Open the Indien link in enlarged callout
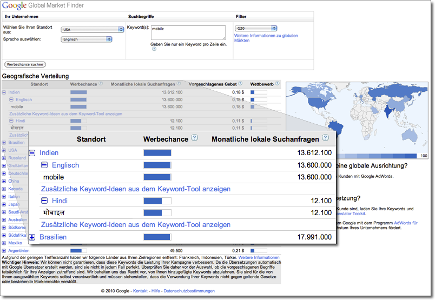Viewport: 435px width, 300px height. pos(49,153)
